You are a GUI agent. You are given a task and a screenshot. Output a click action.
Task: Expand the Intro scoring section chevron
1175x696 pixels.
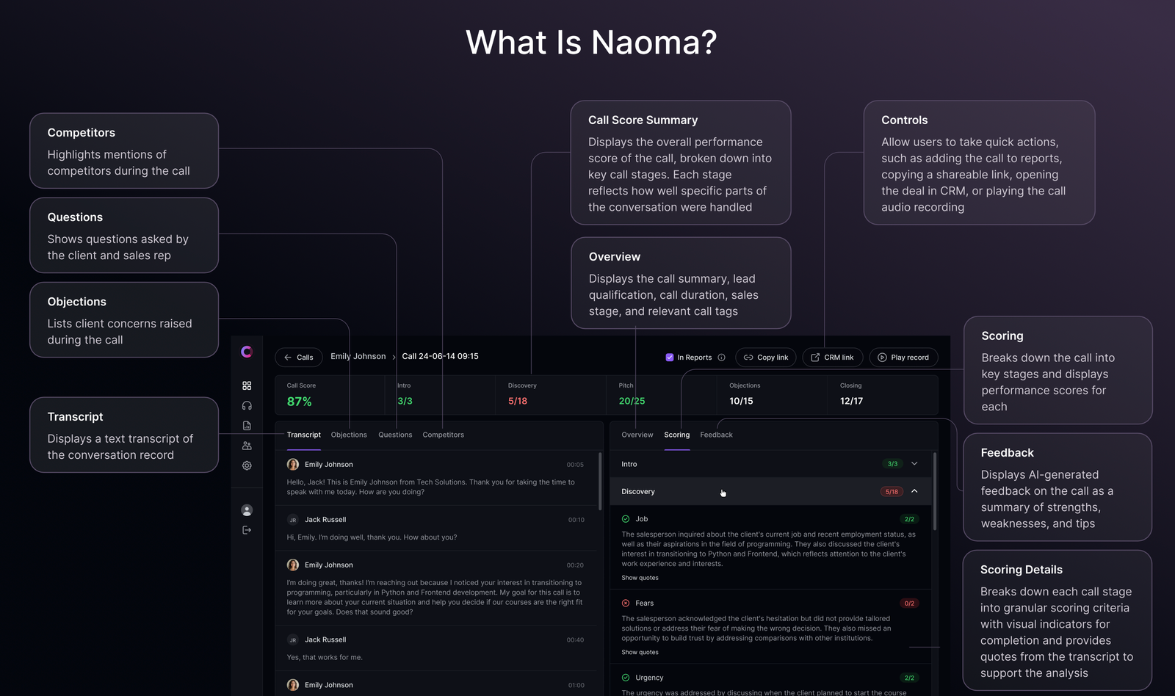click(914, 464)
